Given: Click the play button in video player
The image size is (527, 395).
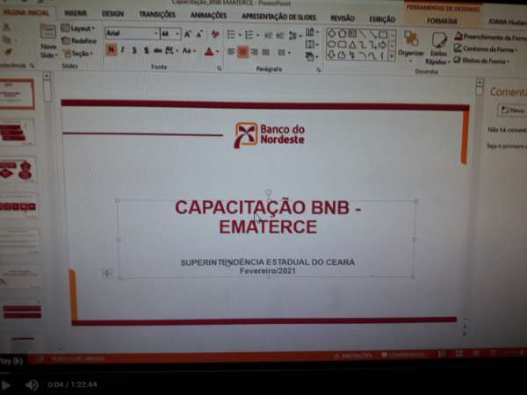Looking at the screenshot, I should pyautogui.click(x=6, y=385).
